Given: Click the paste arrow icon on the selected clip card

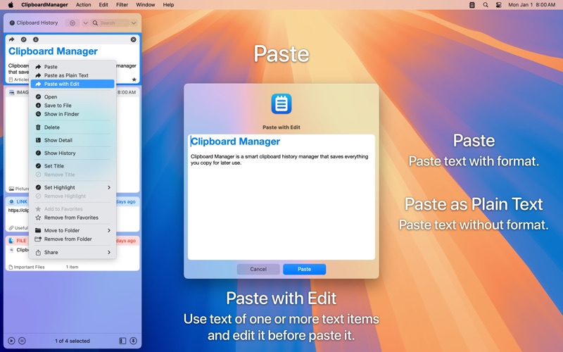Looking at the screenshot, I should (11, 39).
